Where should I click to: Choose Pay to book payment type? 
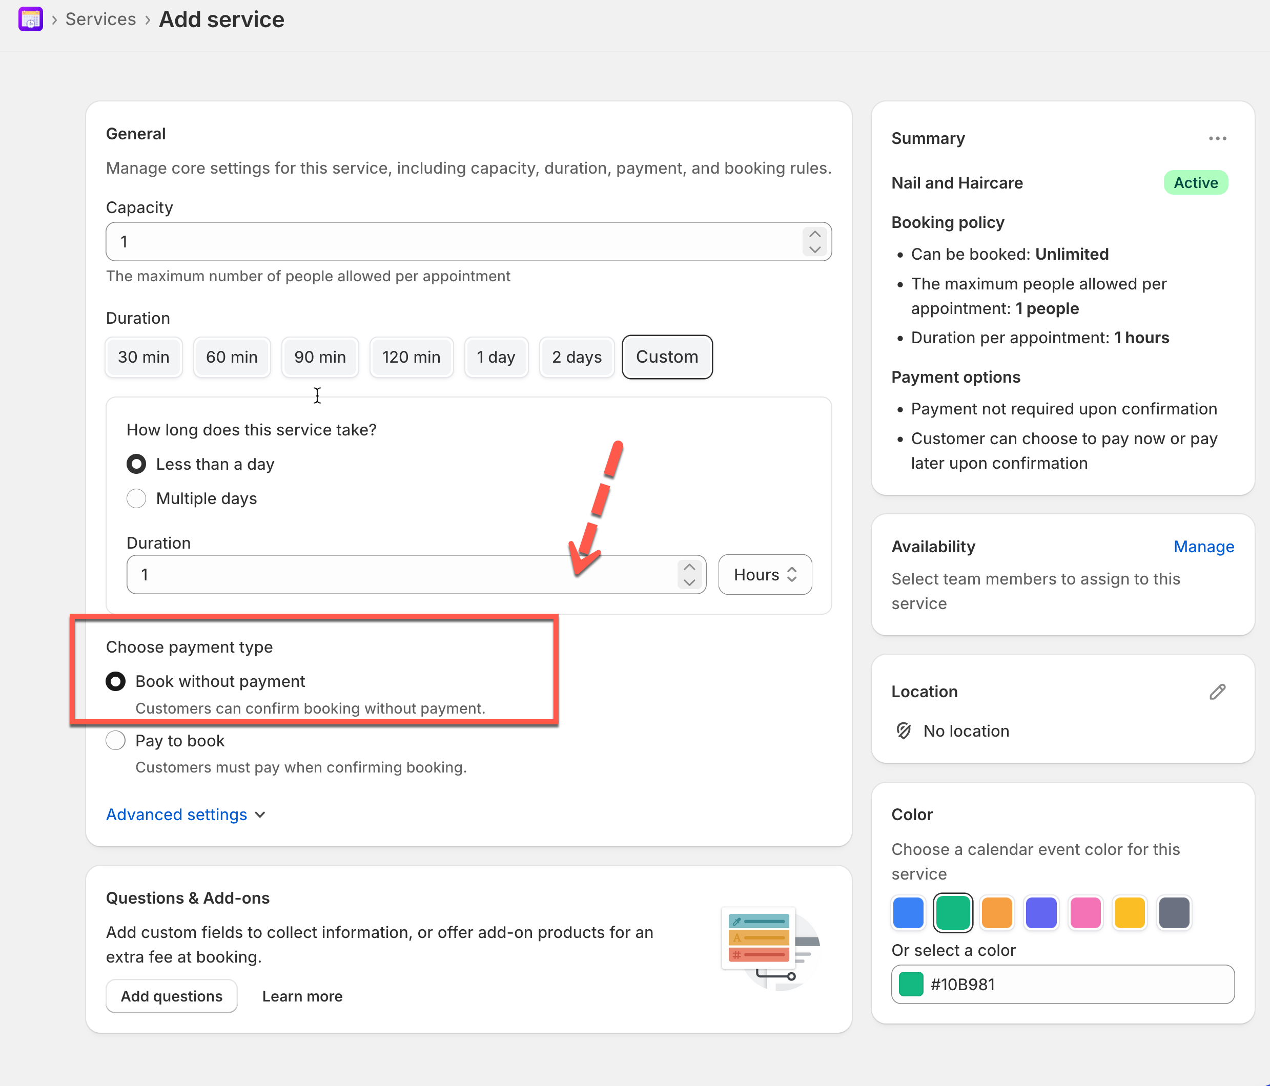116,741
